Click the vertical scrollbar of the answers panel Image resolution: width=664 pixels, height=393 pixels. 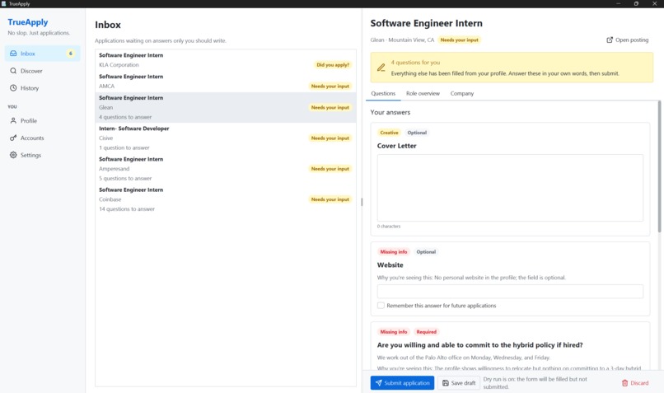659,166
